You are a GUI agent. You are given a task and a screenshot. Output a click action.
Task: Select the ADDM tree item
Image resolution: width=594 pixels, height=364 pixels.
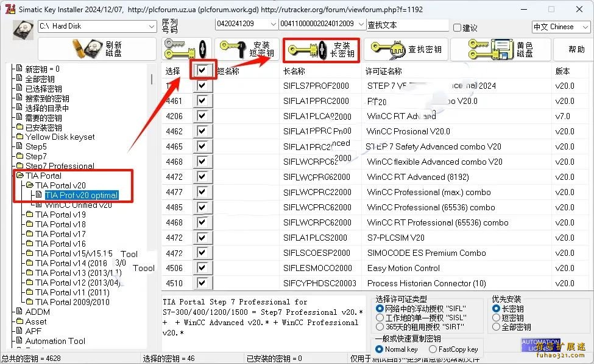(x=37, y=312)
